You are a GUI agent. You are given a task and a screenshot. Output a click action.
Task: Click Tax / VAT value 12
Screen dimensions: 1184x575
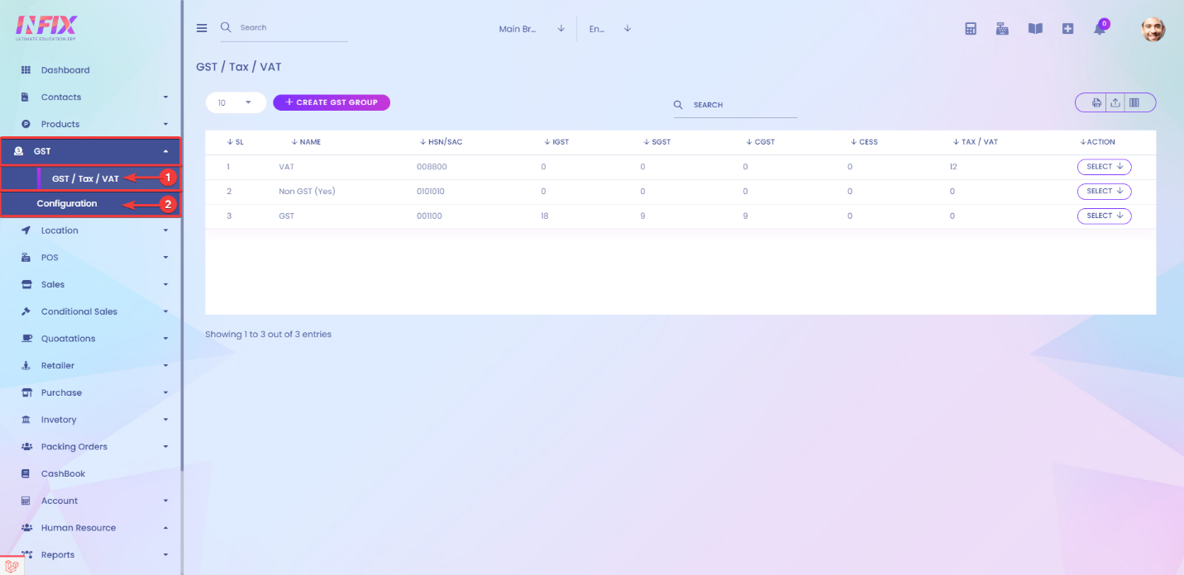[953, 167]
